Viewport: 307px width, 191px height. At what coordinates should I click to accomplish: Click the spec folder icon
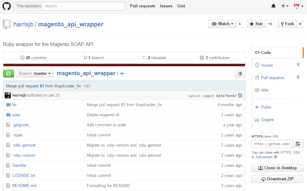coord(8,115)
